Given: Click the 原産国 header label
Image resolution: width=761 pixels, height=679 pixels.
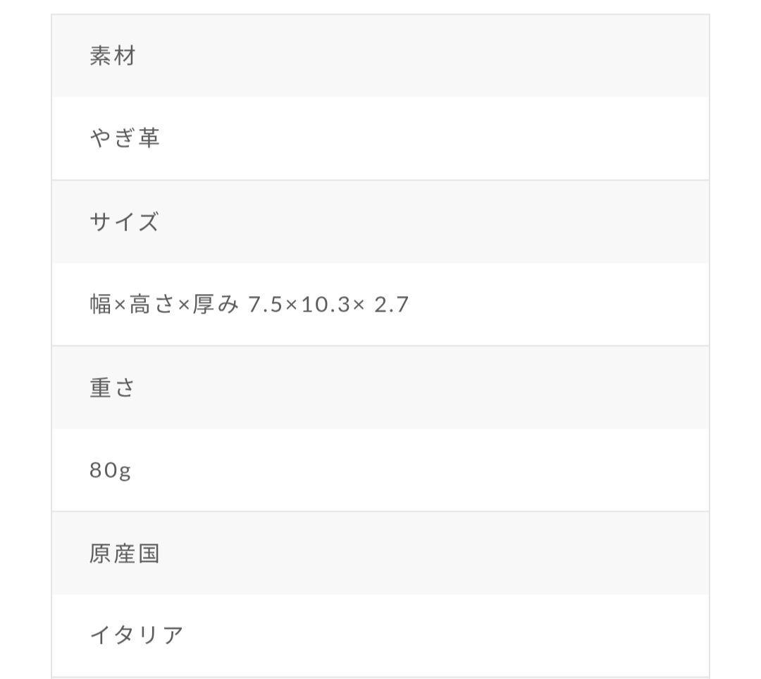Looking at the screenshot, I should (x=125, y=553).
